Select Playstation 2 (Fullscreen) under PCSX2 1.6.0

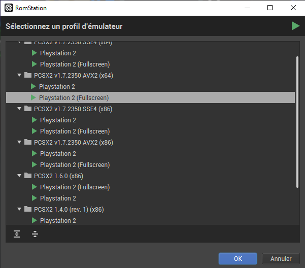coord(75,187)
